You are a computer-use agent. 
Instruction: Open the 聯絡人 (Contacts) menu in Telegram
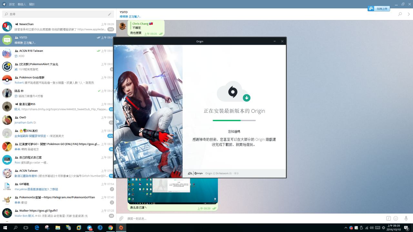pos(22,4)
